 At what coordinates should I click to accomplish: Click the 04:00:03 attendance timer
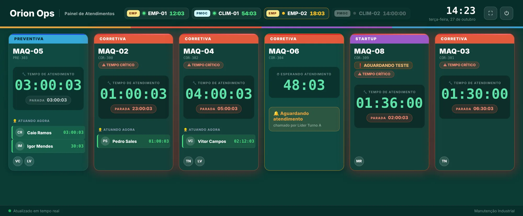[219, 94]
